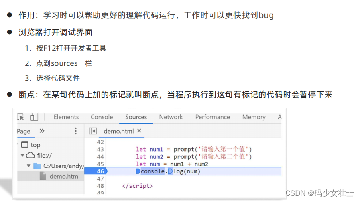Toggle the device toolbar icon
360x201 pixels.
34,117
